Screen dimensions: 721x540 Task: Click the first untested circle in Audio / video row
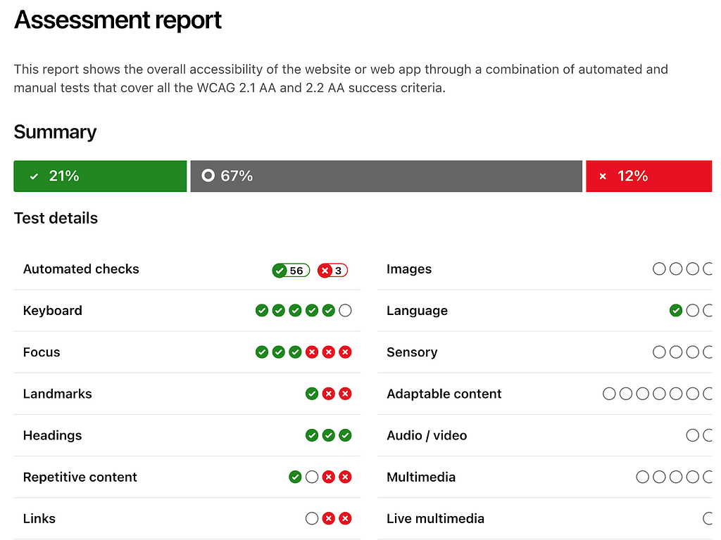click(x=693, y=435)
